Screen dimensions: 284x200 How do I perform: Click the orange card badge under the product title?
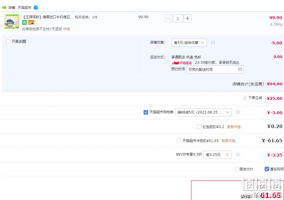(31, 22)
